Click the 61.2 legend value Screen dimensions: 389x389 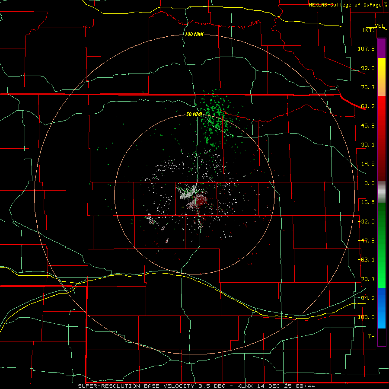(368, 106)
